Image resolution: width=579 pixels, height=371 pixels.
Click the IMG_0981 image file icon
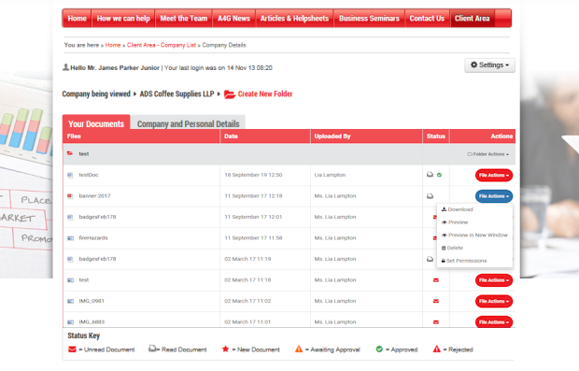click(70, 301)
